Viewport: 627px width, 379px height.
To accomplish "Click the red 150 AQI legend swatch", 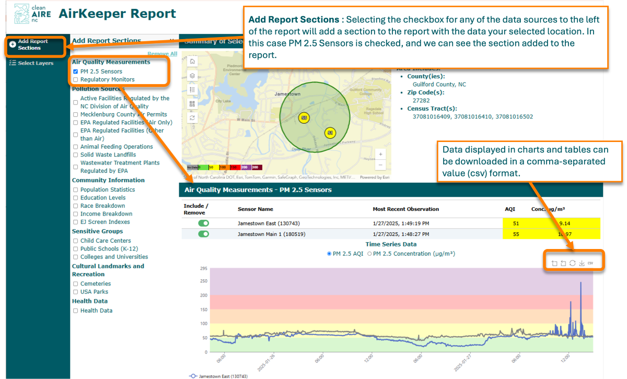I will [235, 168].
